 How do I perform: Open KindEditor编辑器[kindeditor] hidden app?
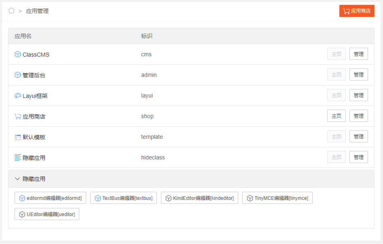199,198
